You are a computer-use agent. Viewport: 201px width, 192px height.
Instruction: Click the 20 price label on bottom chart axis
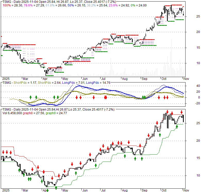coord(198,141)
